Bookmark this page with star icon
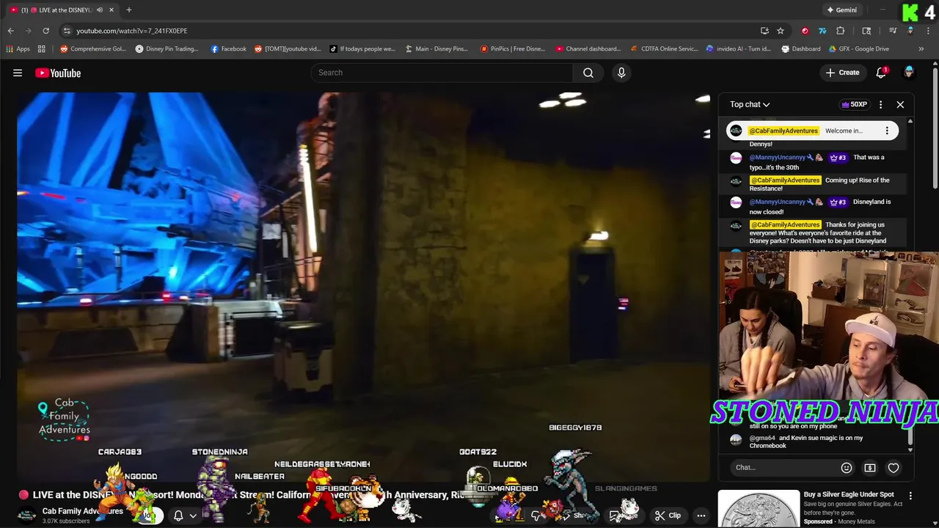The image size is (939, 528). [781, 31]
